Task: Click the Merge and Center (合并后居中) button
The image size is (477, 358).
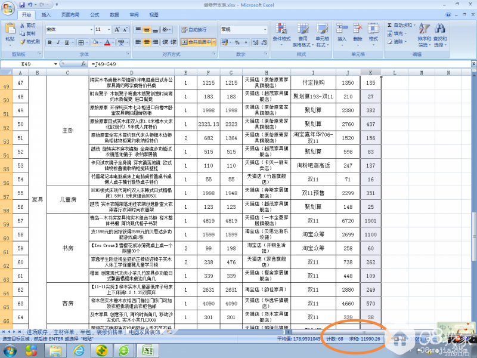Action: 197,42
